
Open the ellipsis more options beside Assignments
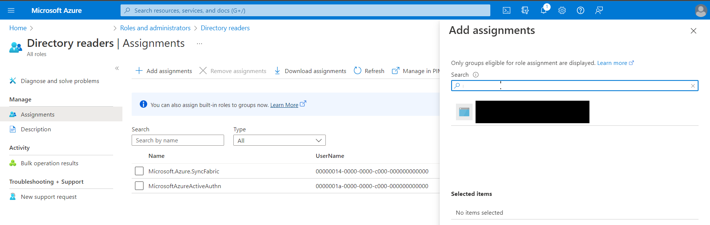pyautogui.click(x=199, y=44)
